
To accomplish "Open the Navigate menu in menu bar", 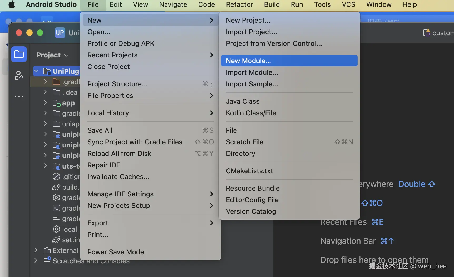I will (173, 4).
